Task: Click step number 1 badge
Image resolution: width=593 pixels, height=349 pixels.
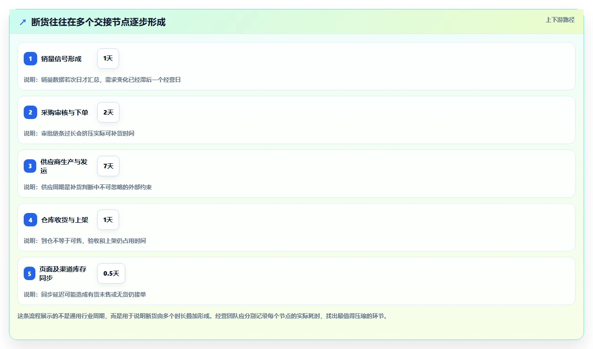Action: (x=30, y=59)
